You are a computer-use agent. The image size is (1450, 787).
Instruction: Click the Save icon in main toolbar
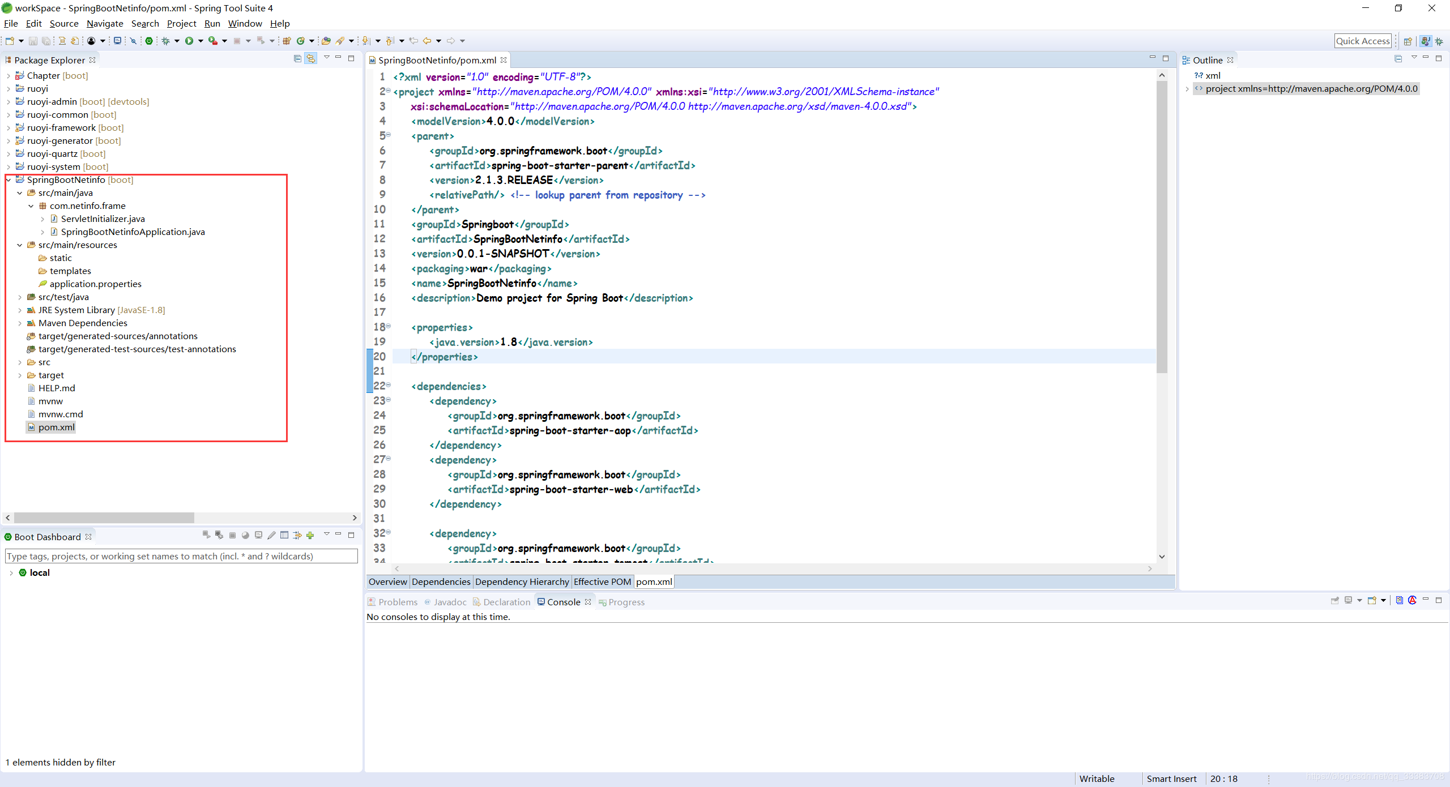[x=33, y=41]
